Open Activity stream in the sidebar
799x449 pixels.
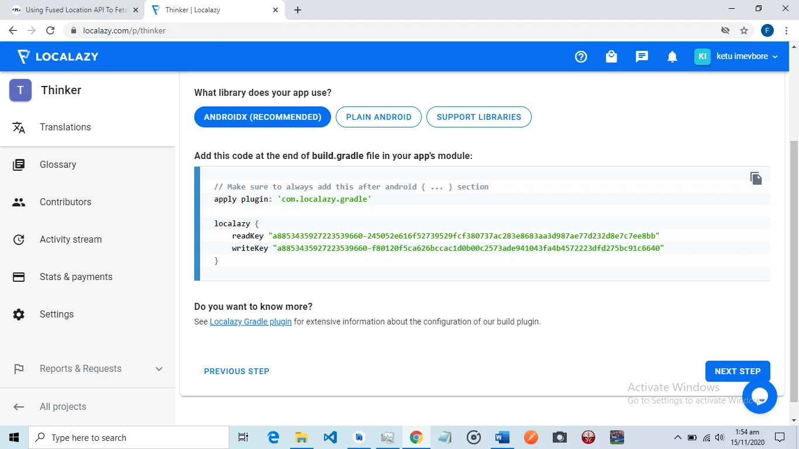tap(88, 240)
